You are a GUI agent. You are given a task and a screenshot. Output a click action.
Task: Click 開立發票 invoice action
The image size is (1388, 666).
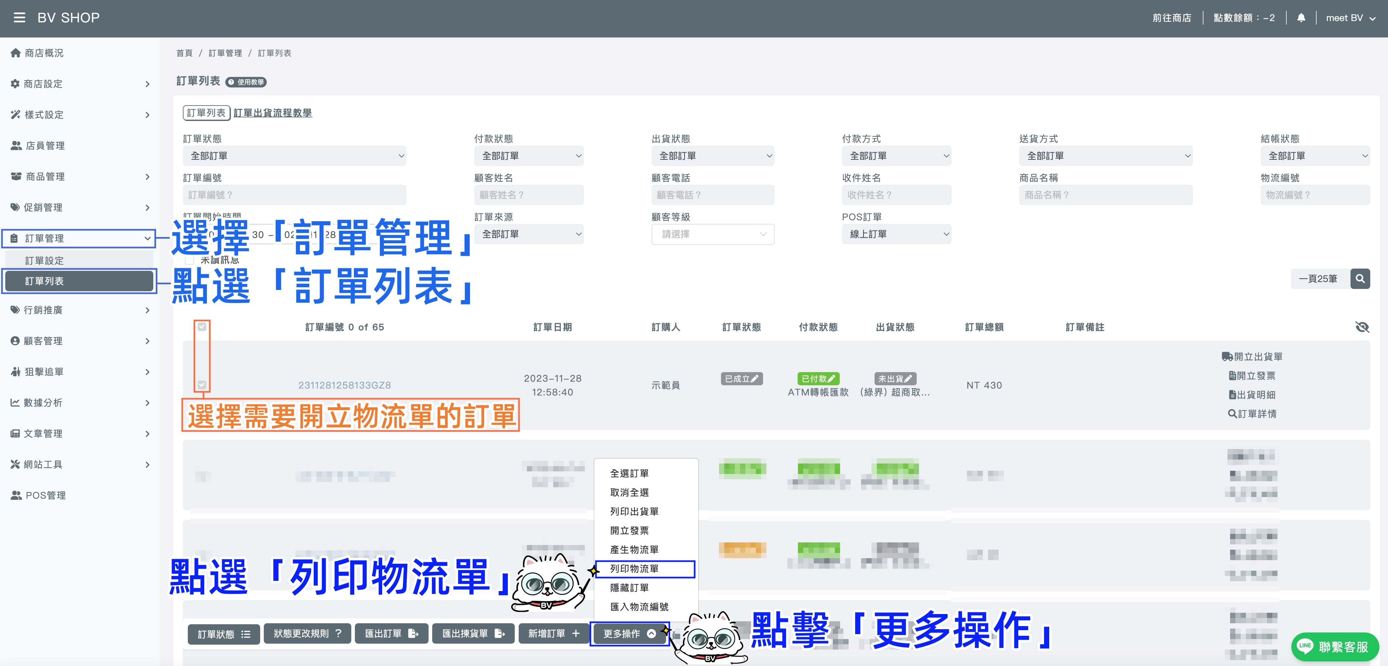(x=1252, y=375)
